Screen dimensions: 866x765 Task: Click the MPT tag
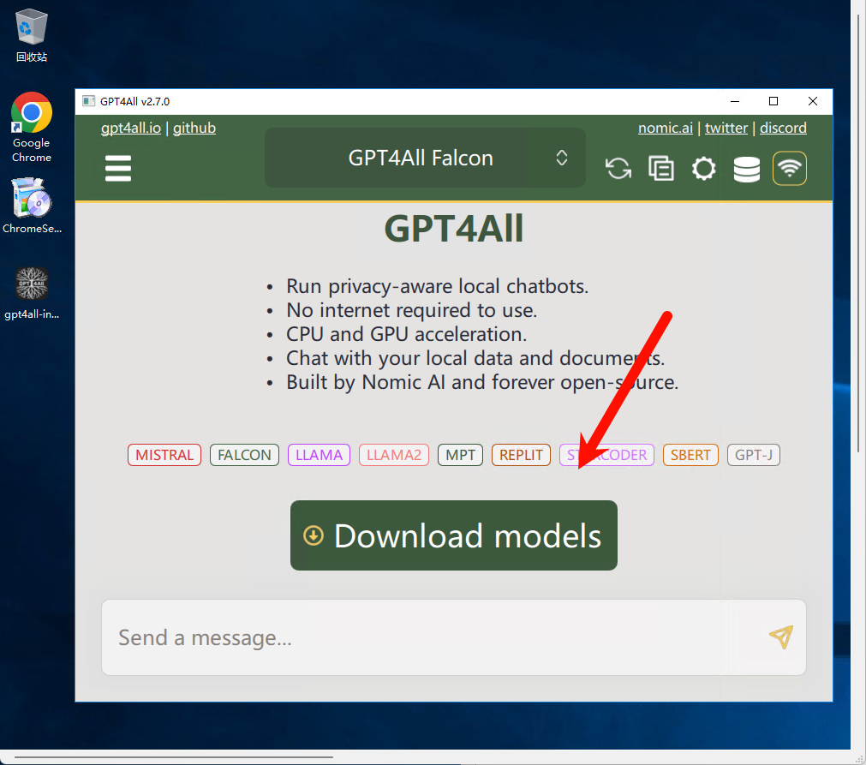pos(460,455)
